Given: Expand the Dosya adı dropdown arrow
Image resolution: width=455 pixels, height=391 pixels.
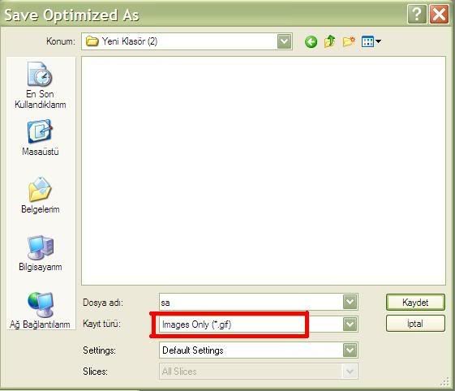Looking at the screenshot, I should (350, 302).
